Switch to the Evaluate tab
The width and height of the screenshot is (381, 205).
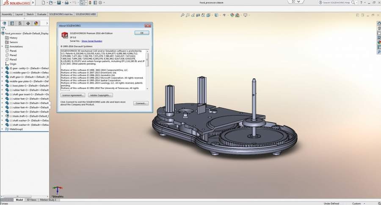click(42, 14)
